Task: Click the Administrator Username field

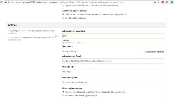Action: pos(113,36)
